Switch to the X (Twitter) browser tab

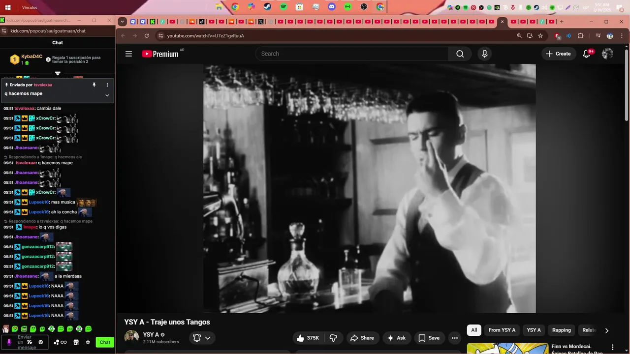[x=261, y=22]
